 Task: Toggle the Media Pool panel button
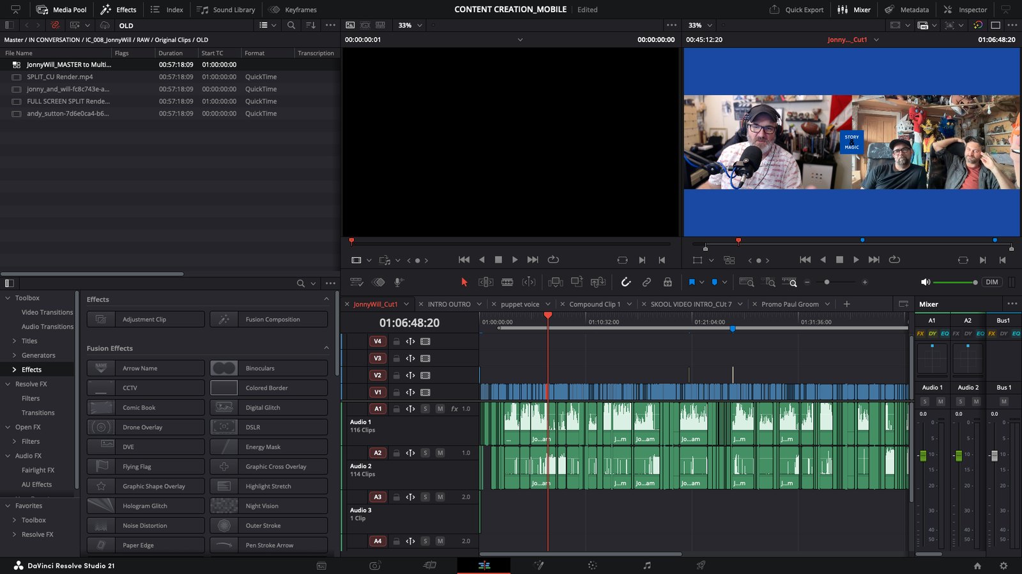click(62, 10)
